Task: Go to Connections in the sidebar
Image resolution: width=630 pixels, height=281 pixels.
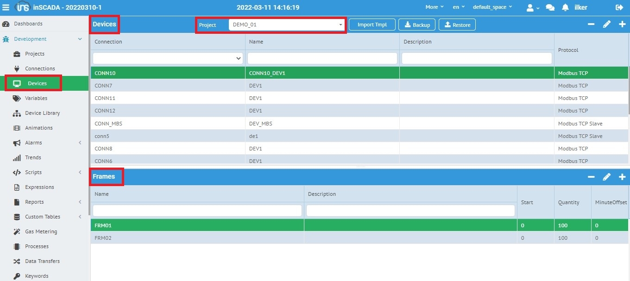Action: [40, 69]
